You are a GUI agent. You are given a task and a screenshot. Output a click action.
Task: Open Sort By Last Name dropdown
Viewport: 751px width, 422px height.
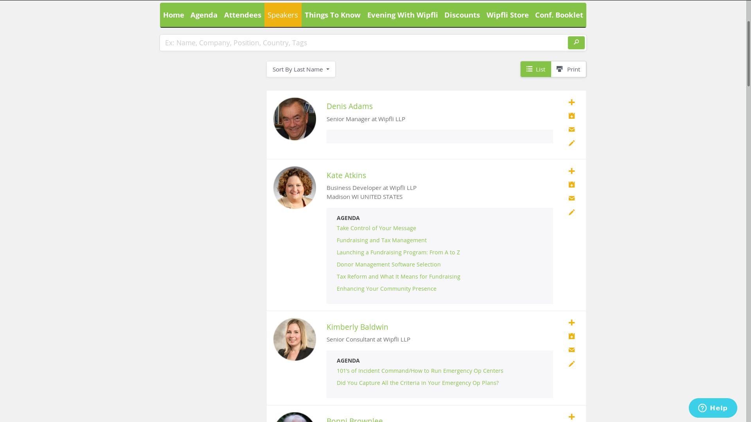coord(301,69)
